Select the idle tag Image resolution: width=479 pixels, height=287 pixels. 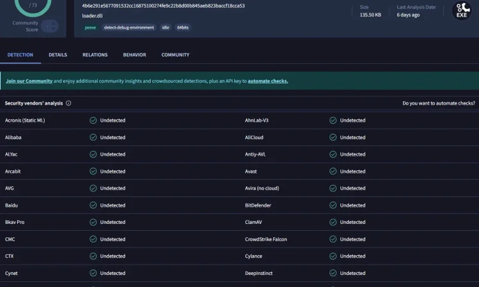(165, 27)
